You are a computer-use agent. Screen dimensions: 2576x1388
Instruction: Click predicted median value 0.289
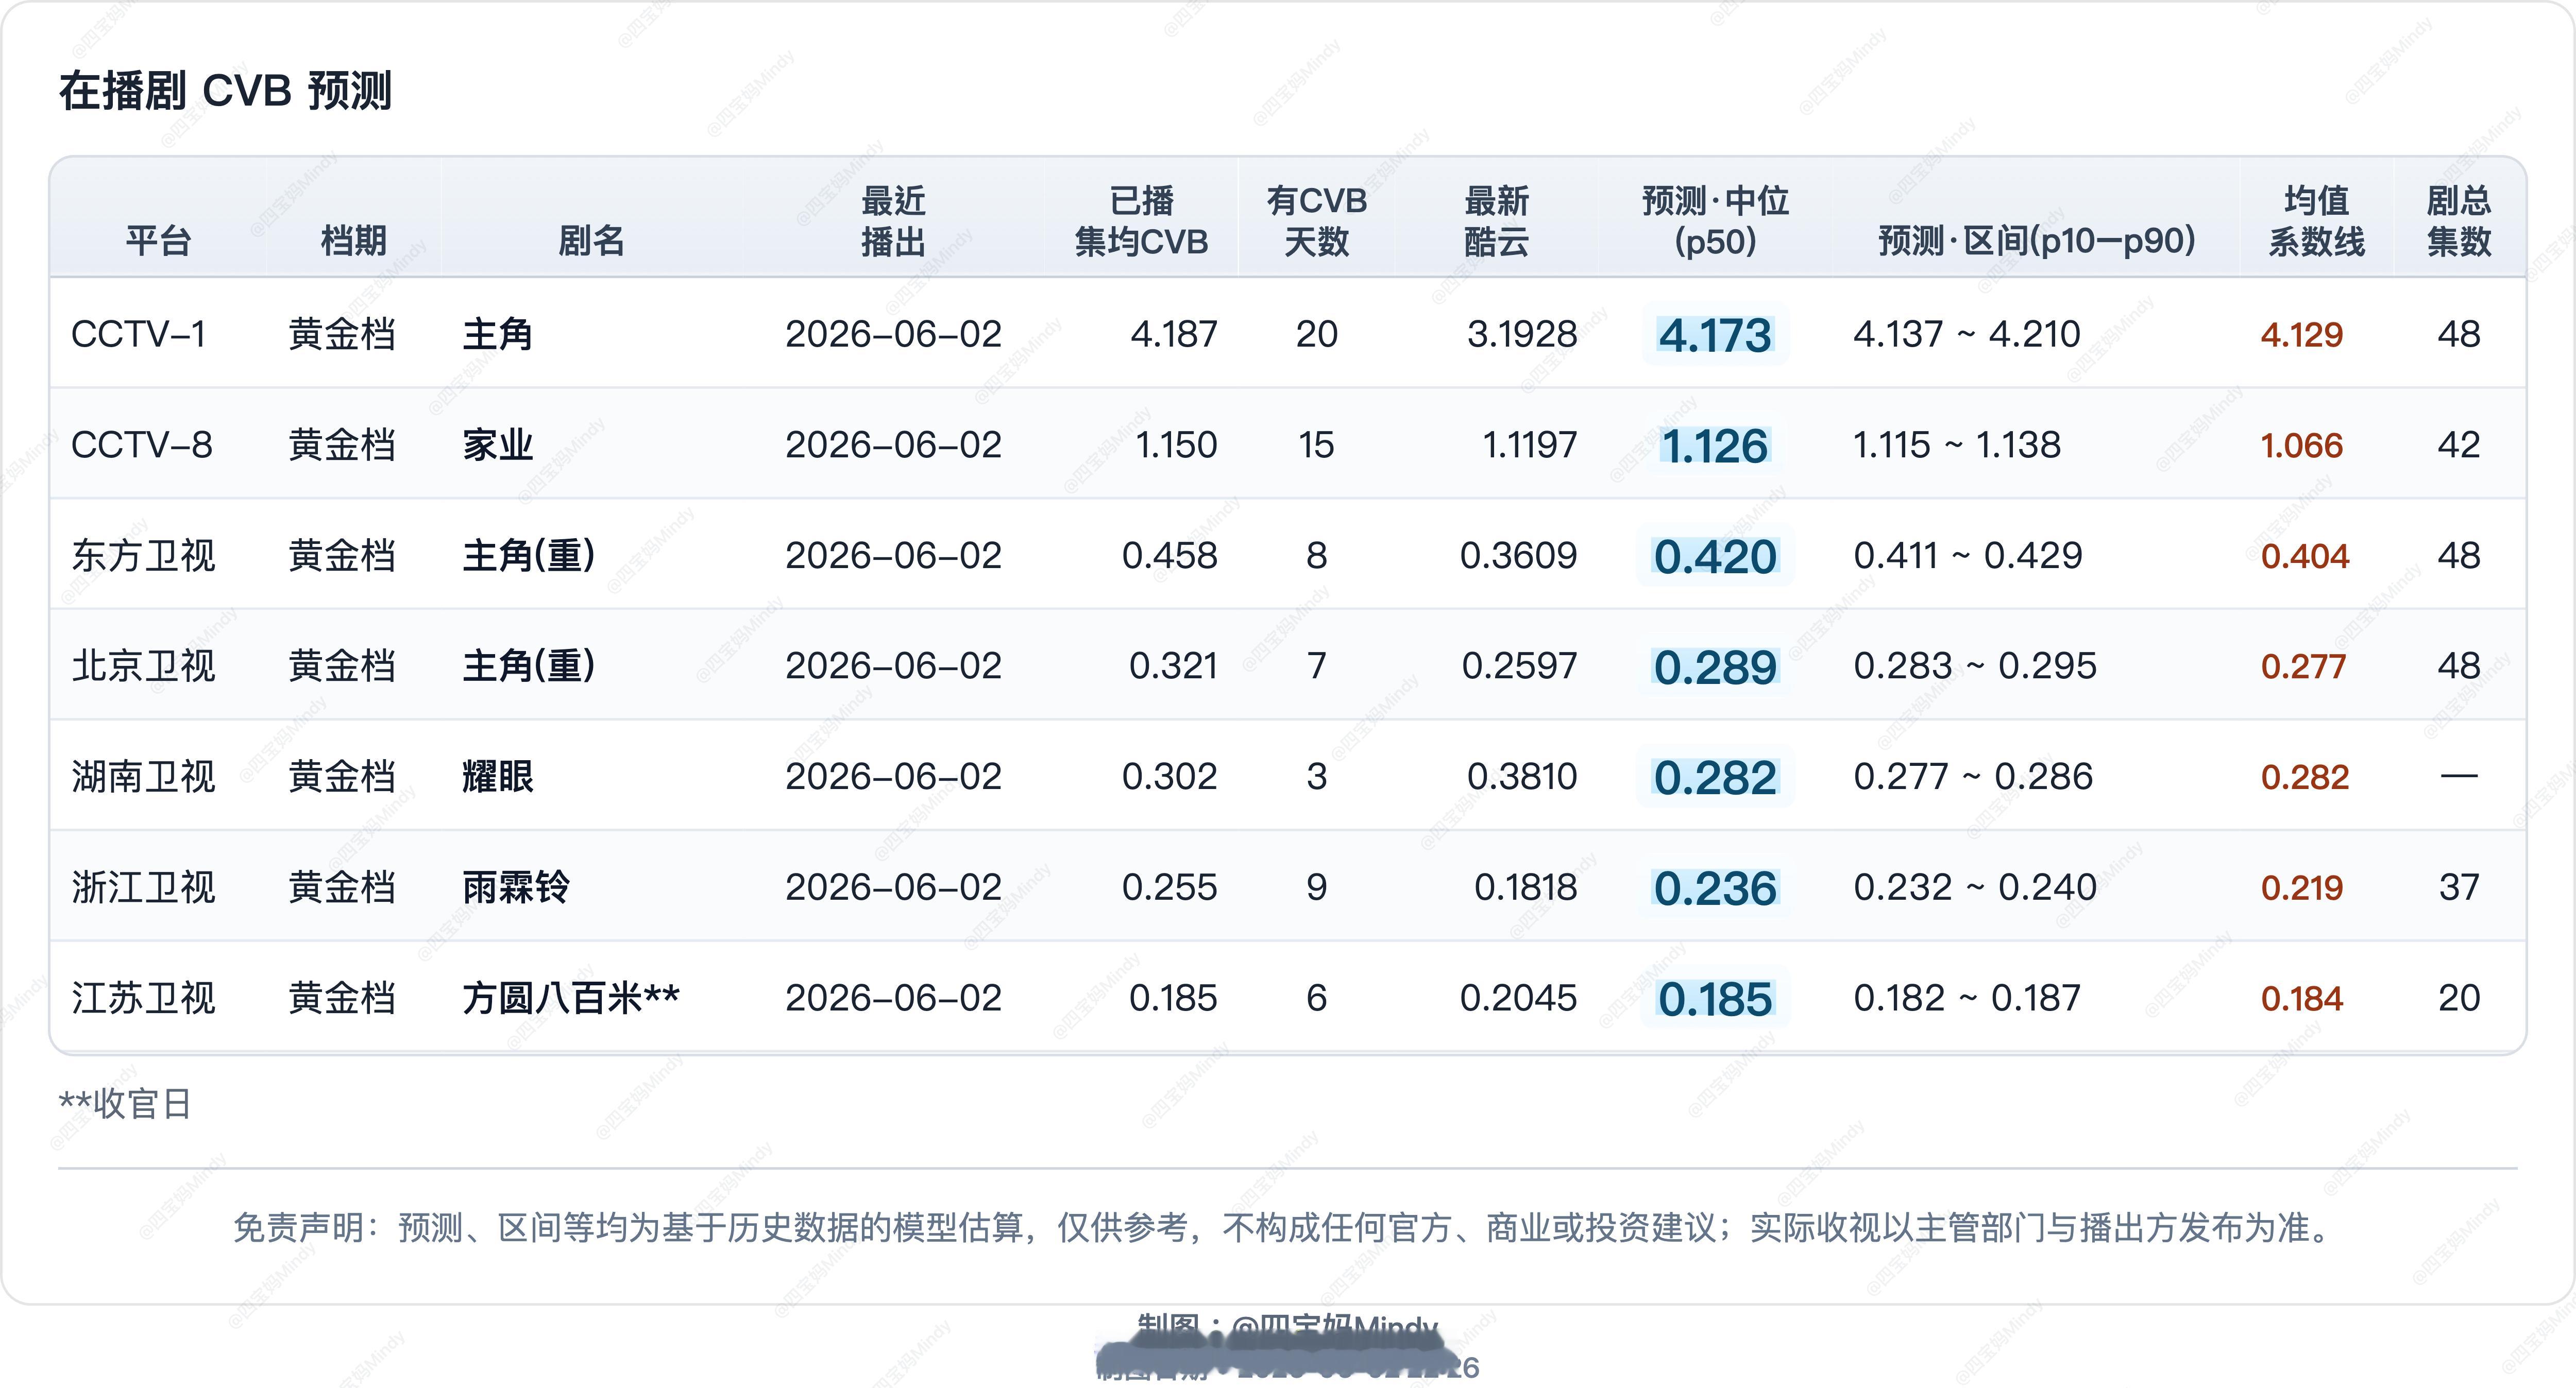(1715, 668)
